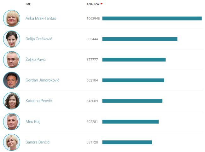The height and width of the screenshot is (152, 205).
Task: Click Anka Mrak-Taritaš profile photo
Action: coord(12,18)
